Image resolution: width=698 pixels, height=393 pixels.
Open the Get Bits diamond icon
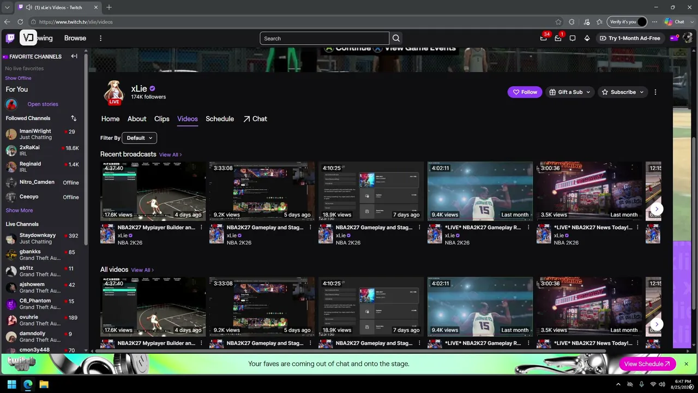(587, 38)
